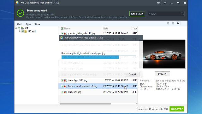Switch to detail preview view
The image size is (202, 114).
pyautogui.click(x=178, y=23)
